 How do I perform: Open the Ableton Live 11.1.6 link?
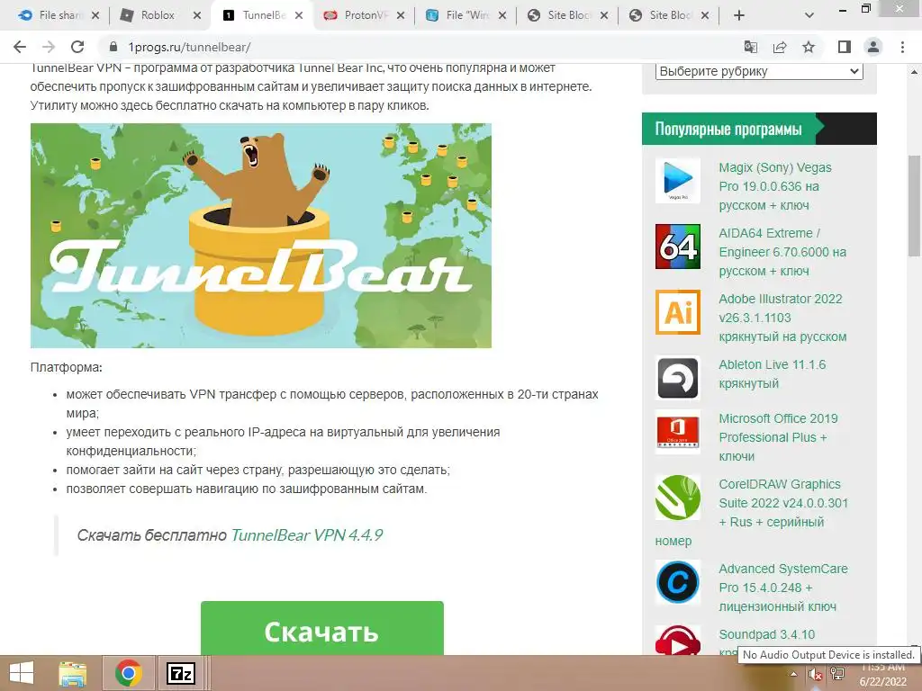(x=772, y=373)
